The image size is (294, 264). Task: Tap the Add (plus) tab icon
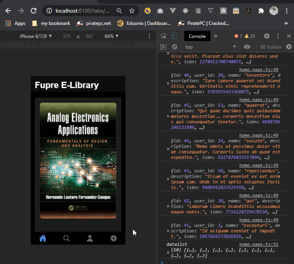pos(114,238)
